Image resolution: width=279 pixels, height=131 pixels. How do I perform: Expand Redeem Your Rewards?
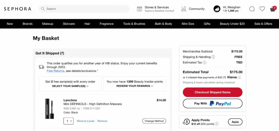(x=135, y=86)
